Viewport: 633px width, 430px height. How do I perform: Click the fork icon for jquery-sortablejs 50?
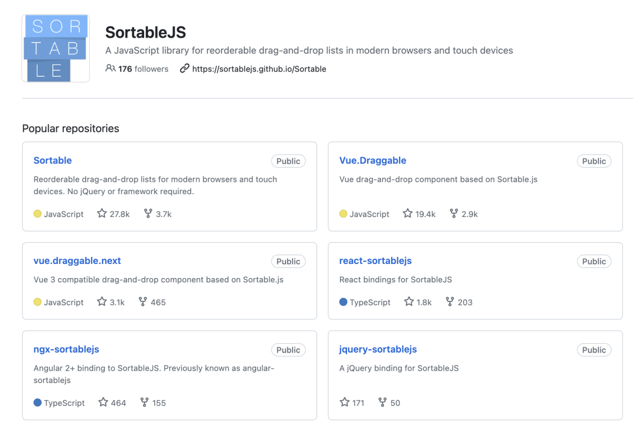pos(382,402)
